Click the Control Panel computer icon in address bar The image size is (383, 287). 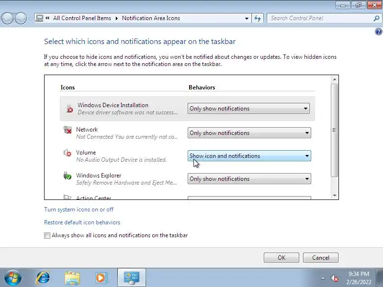39,18
